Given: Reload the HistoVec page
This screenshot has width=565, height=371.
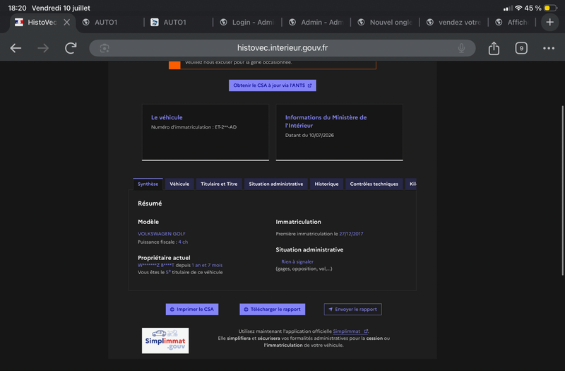Looking at the screenshot, I should 71,48.
